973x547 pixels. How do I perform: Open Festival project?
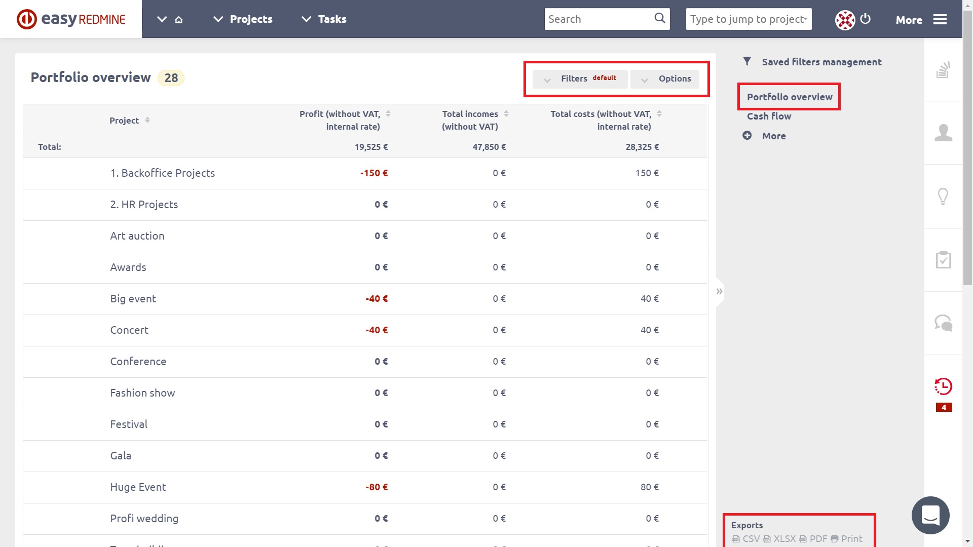click(x=129, y=424)
